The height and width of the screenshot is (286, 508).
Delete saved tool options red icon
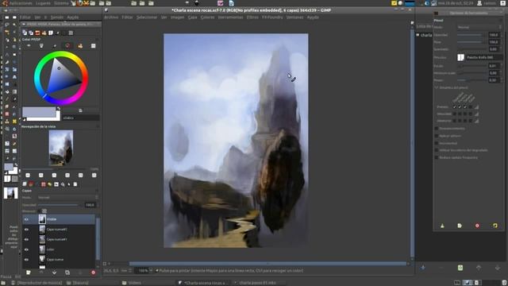[477, 226]
